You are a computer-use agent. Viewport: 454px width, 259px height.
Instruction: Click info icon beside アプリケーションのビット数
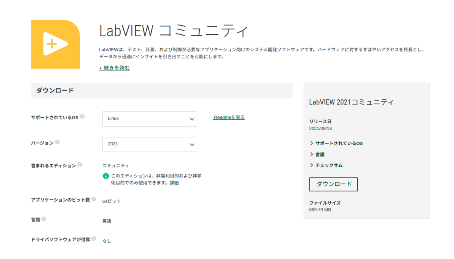(93, 199)
